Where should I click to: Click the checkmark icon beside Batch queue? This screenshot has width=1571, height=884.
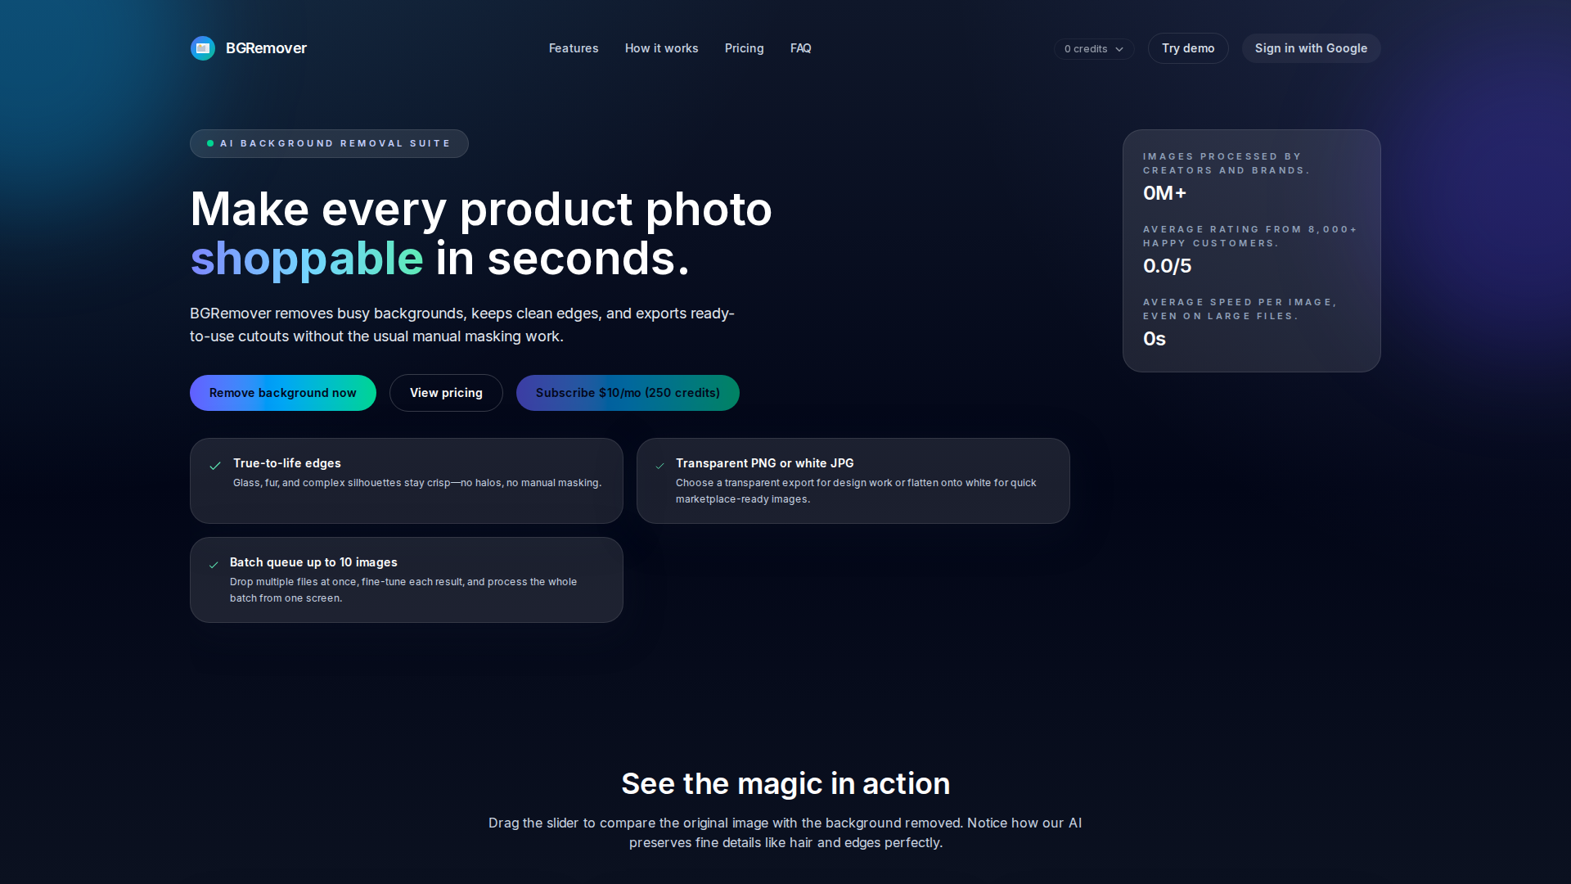point(214,565)
